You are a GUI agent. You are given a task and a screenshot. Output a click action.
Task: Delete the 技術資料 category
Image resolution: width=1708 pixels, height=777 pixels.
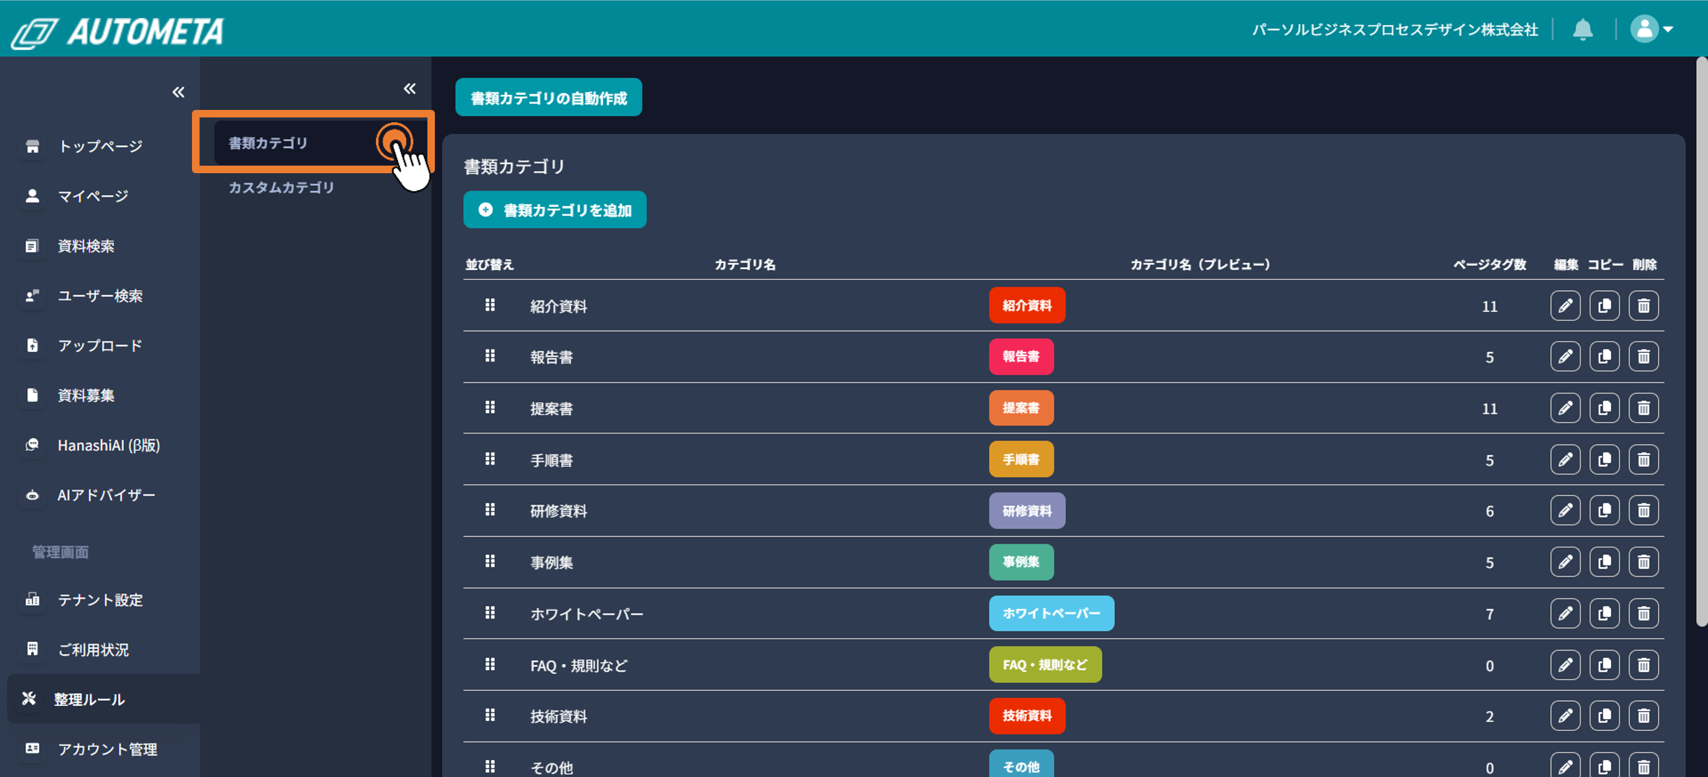pyautogui.click(x=1643, y=716)
